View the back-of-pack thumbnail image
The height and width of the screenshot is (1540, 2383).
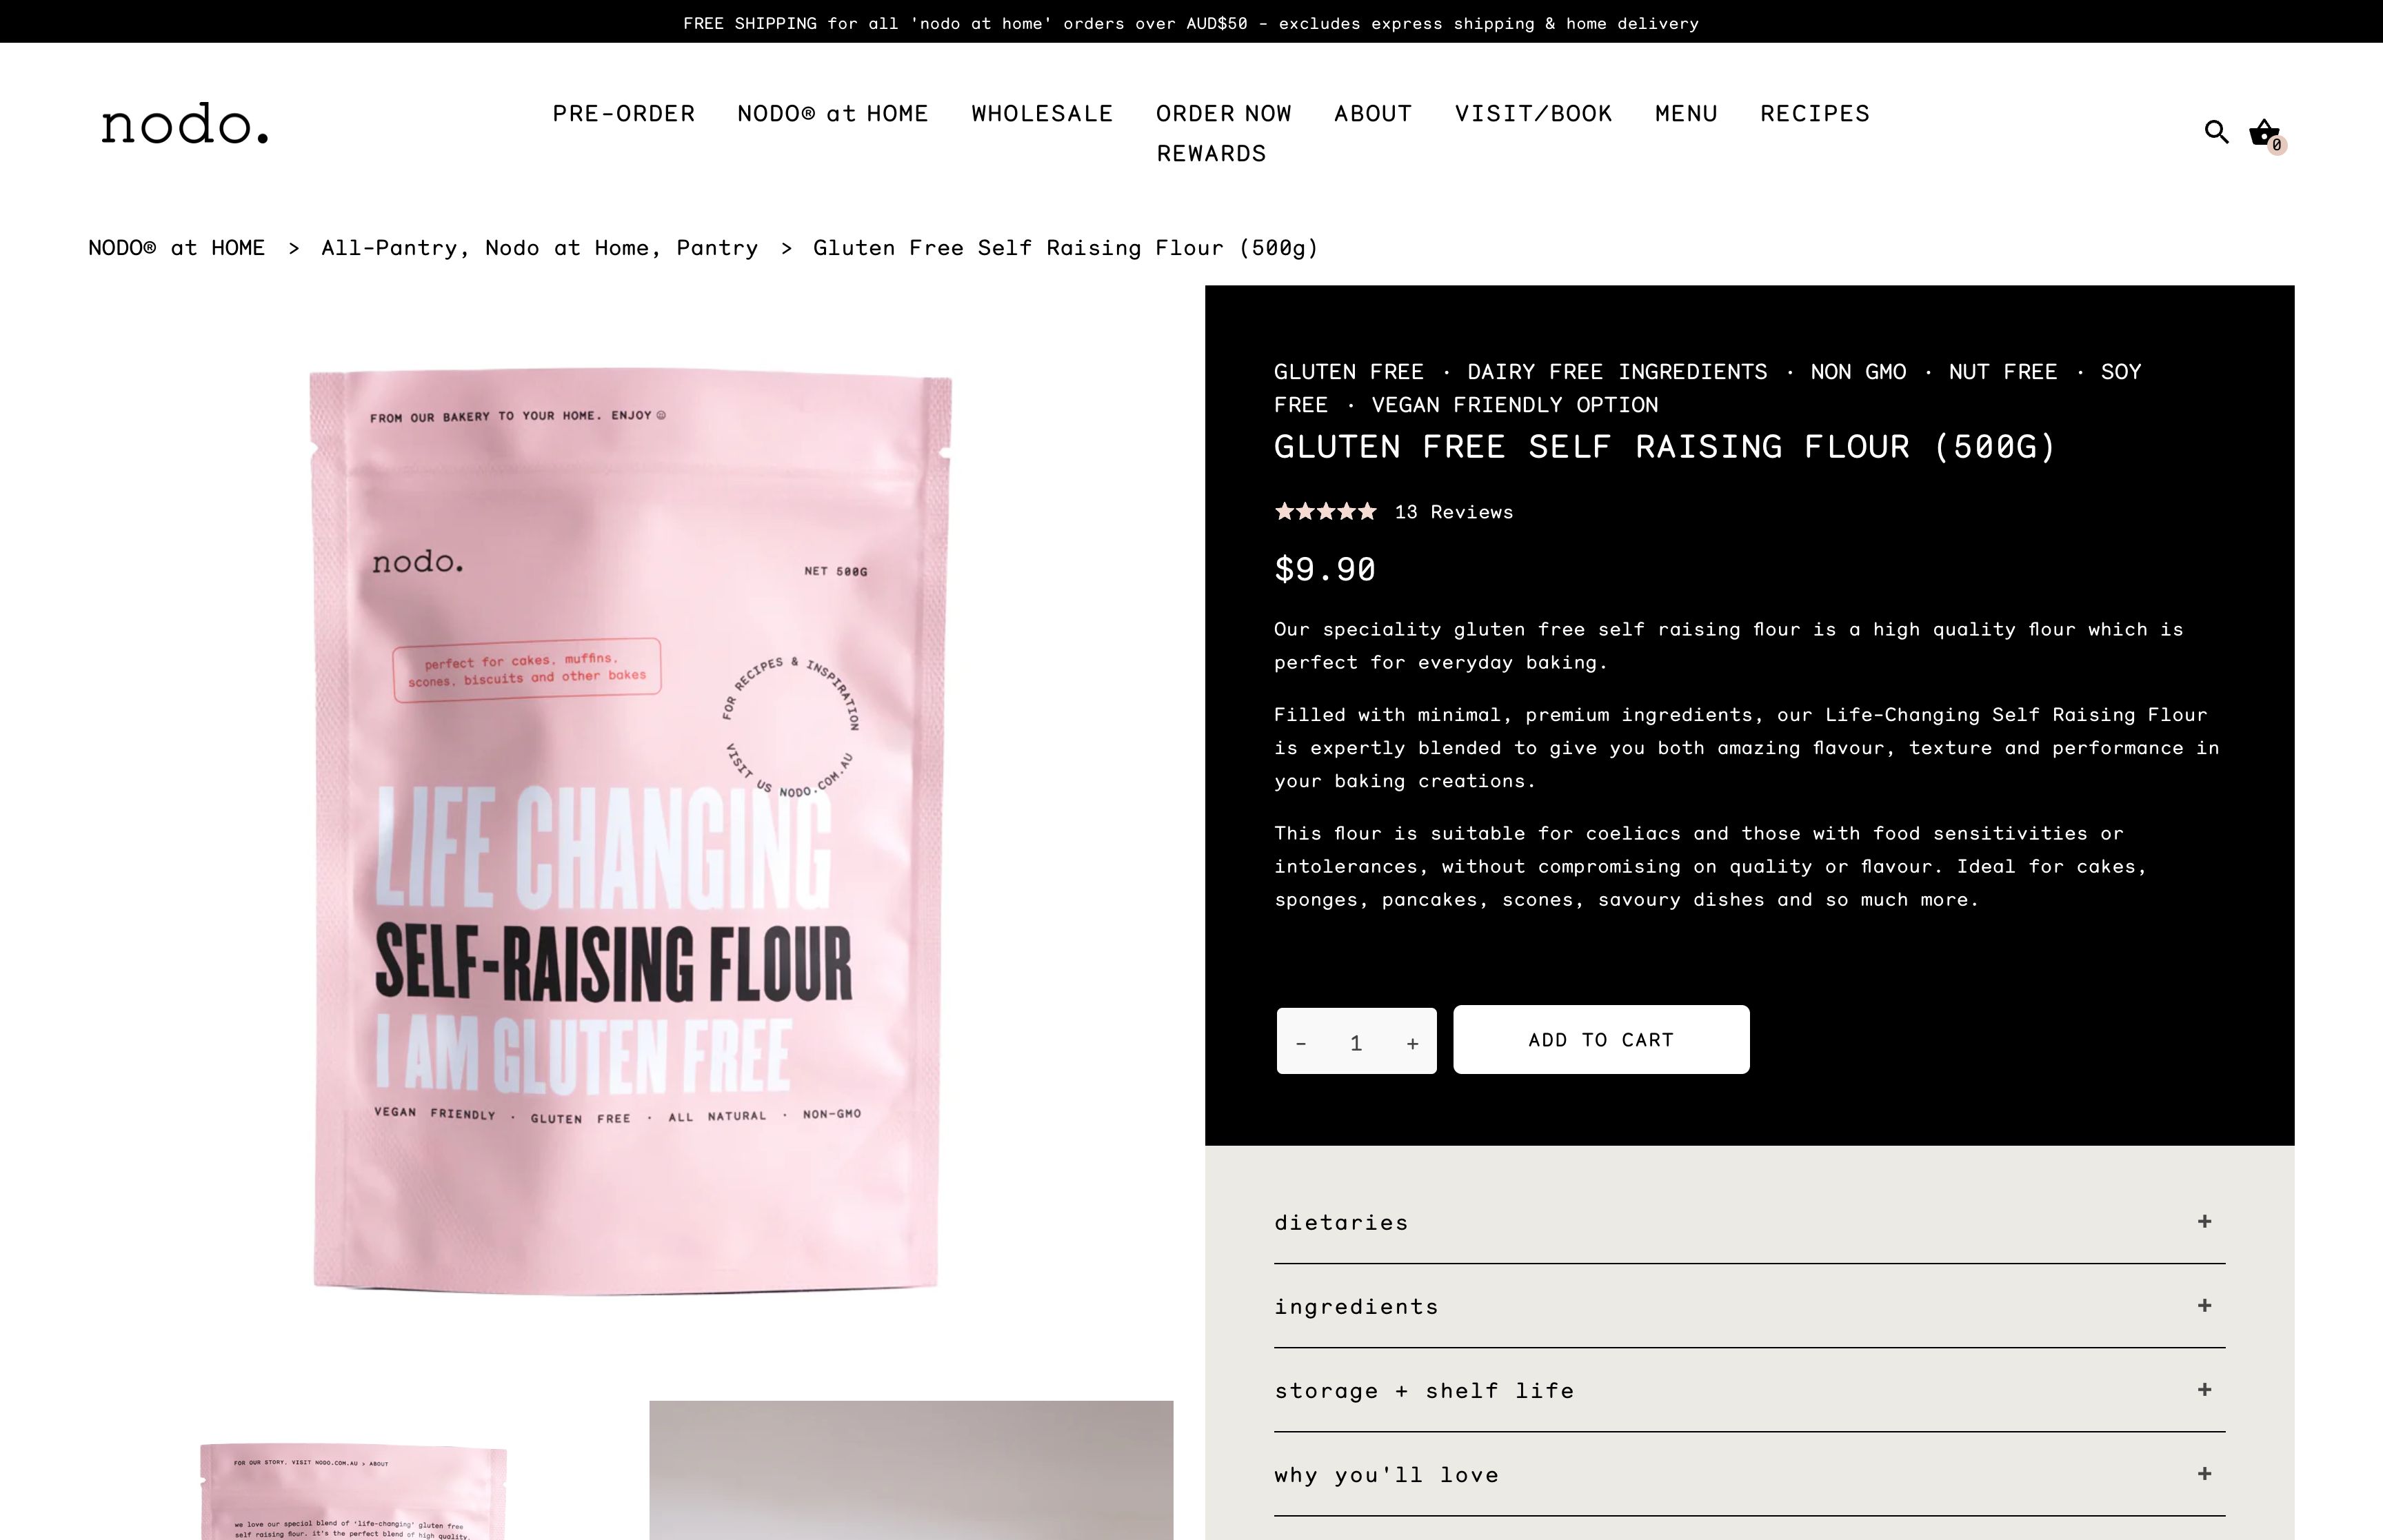pos(353,1491)
